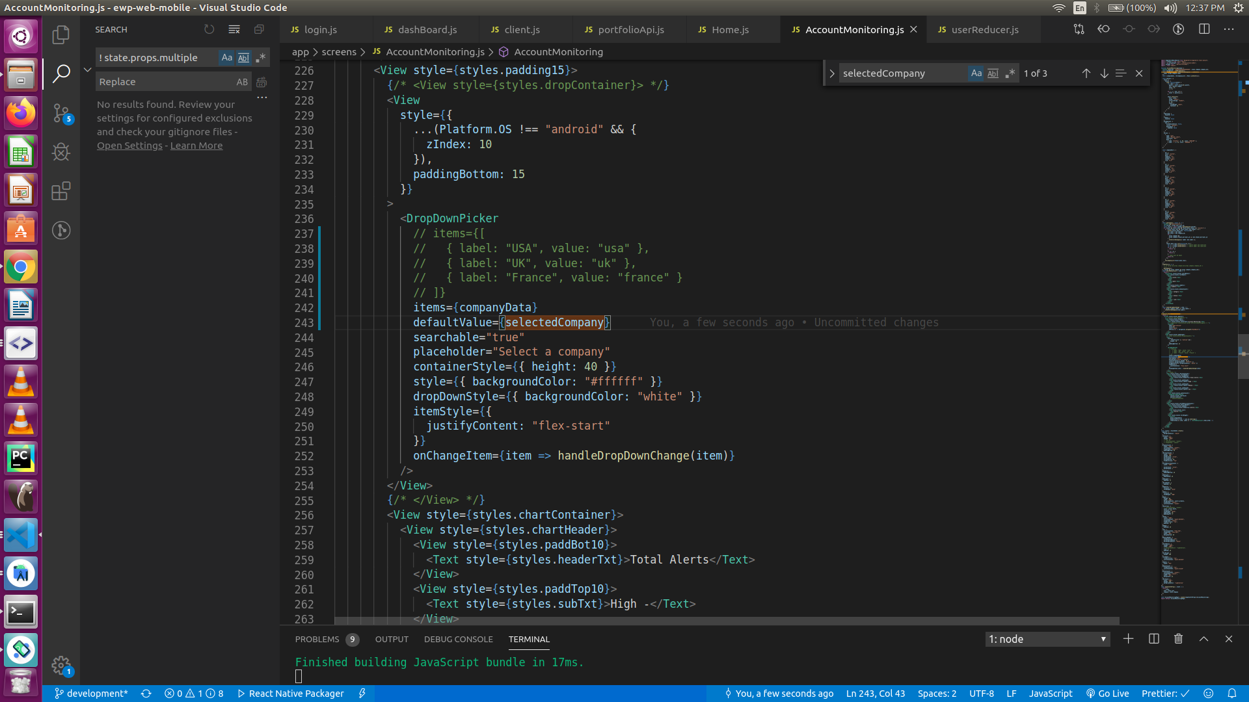
Task: Open the PROBLEMS panel tab
Action: (x=317, y=639)
